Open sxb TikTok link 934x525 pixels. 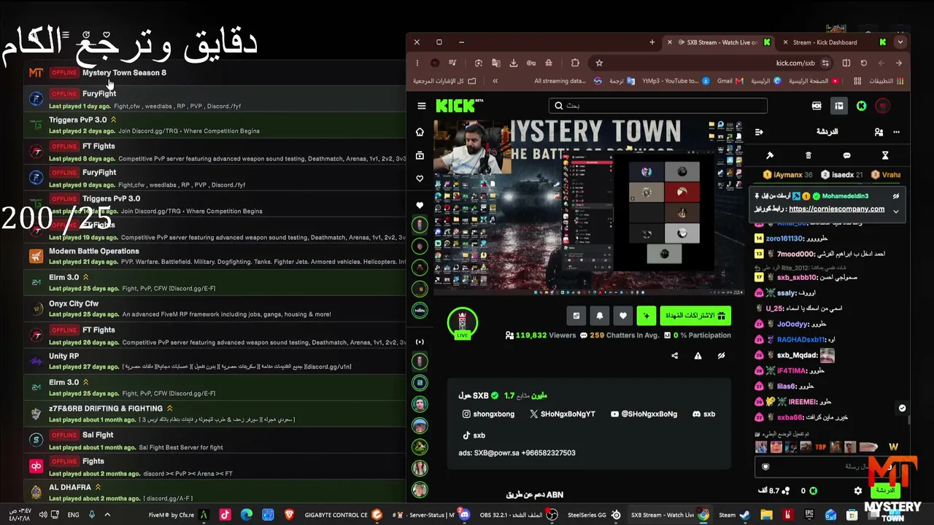tap(474, 435)
